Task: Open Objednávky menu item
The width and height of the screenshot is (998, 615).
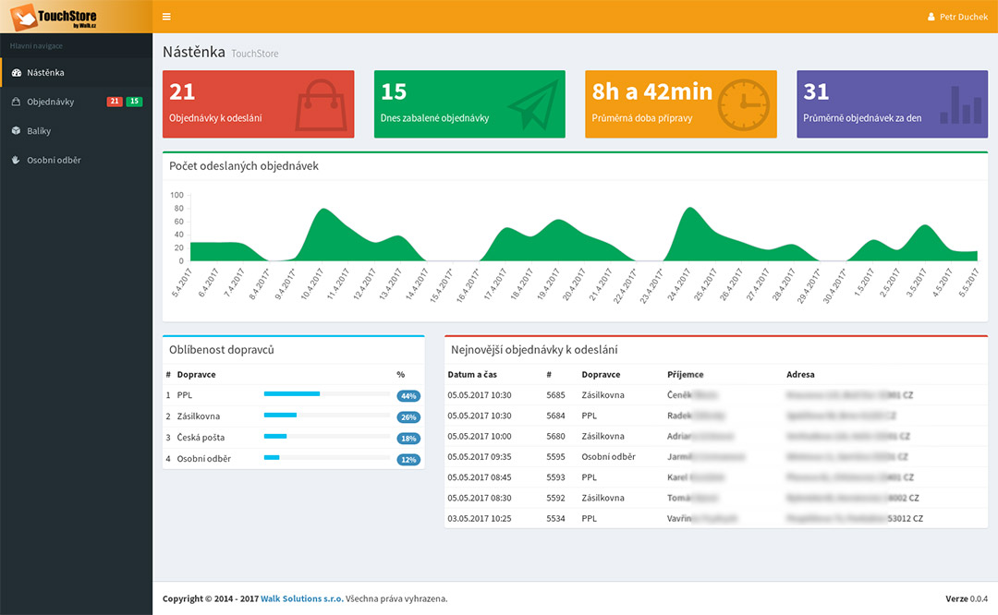Action: point(77,102)
